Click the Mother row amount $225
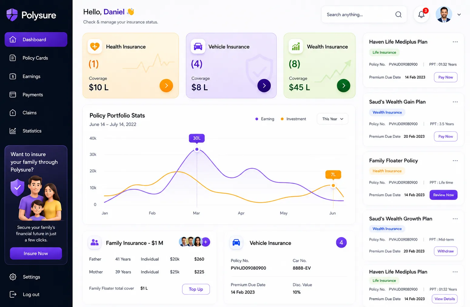The image size is (470, 307). 199,272
